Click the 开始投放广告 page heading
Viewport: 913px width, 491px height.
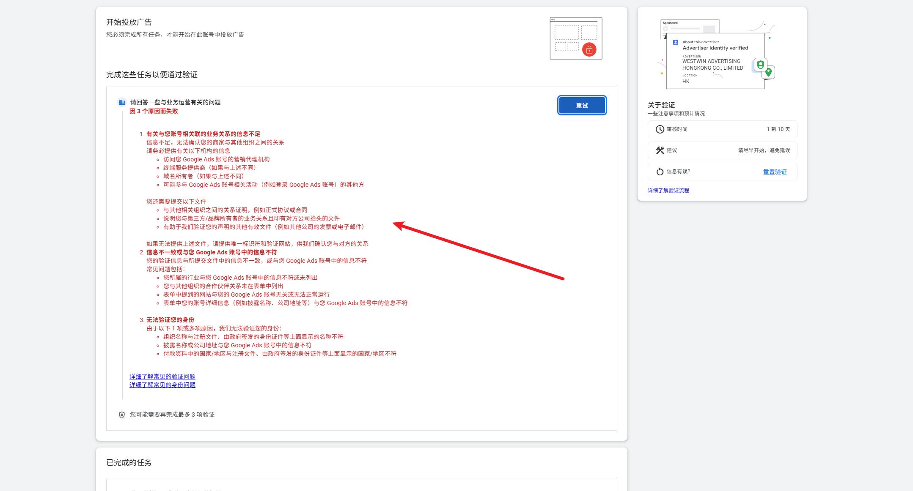tap(129, 22)
